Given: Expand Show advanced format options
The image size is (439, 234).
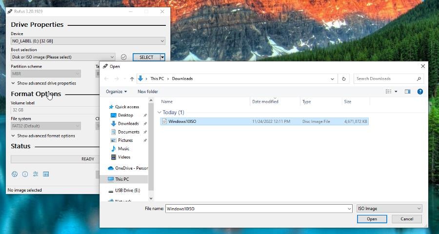Looking at the screenshot, I should pyautogui.click(x=43, y=136).
